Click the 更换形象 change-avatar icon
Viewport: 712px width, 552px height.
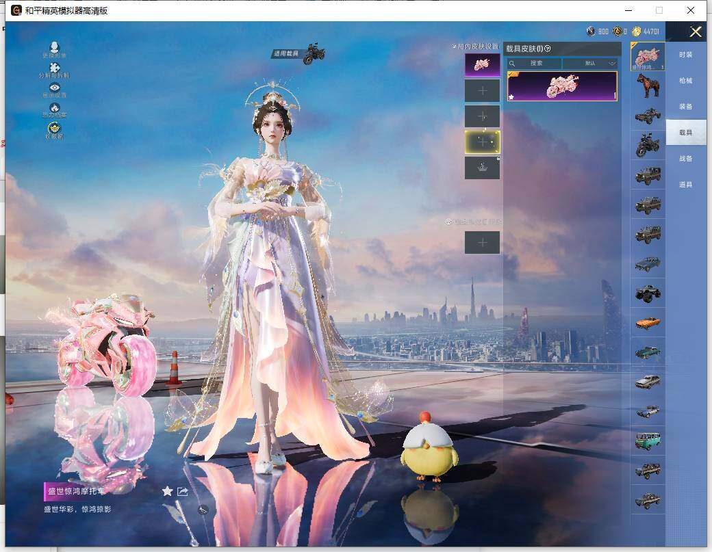(x=55, y=47)
